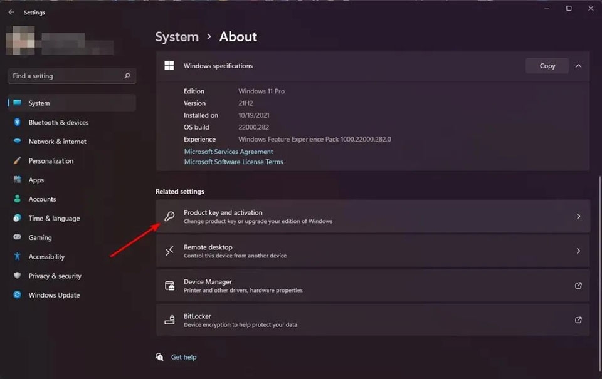The width and height of the screenshot is (602, 379).
Task: Open Device Manager external link icon
Action: (578, 286)
